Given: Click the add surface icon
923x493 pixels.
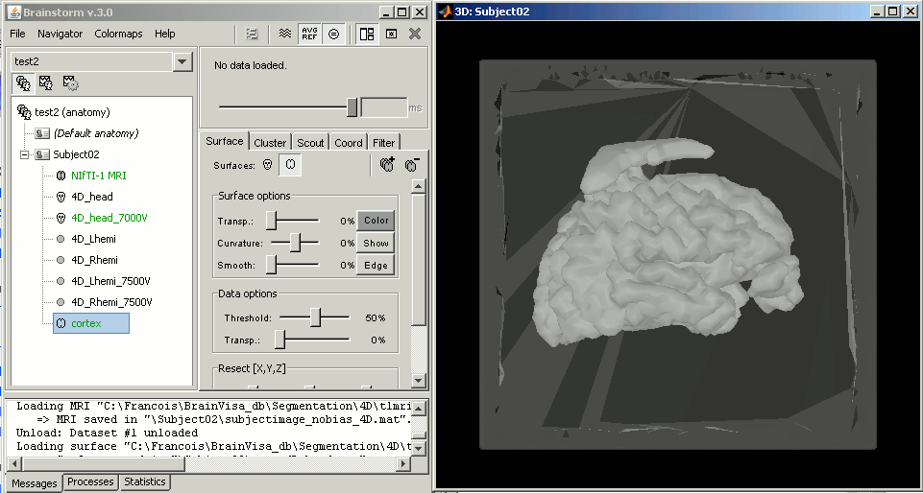Looking at the screenshot, I should (386, 165).
